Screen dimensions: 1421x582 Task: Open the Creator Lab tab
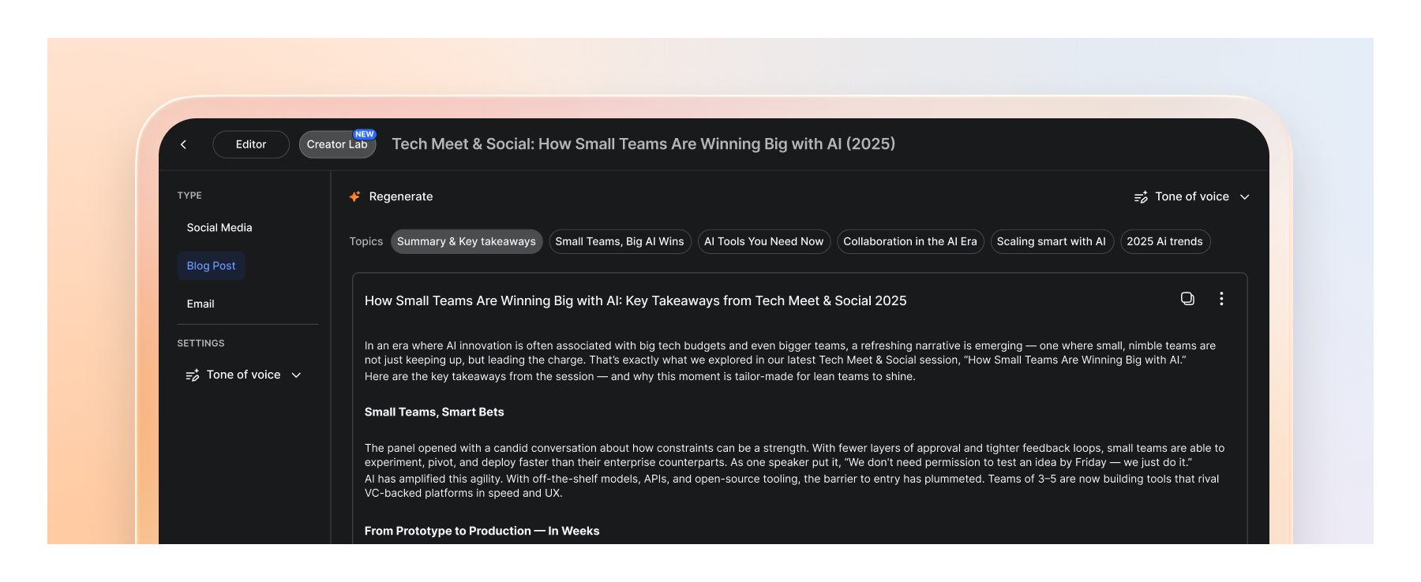[x=337, y=144]
